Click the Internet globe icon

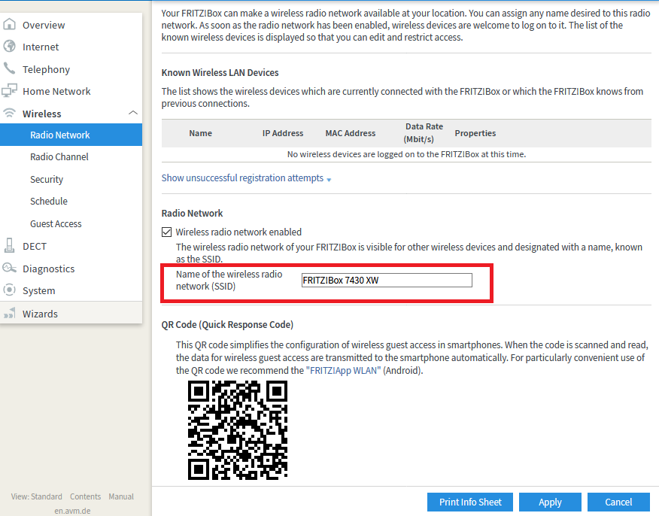[x=9, y=46]
